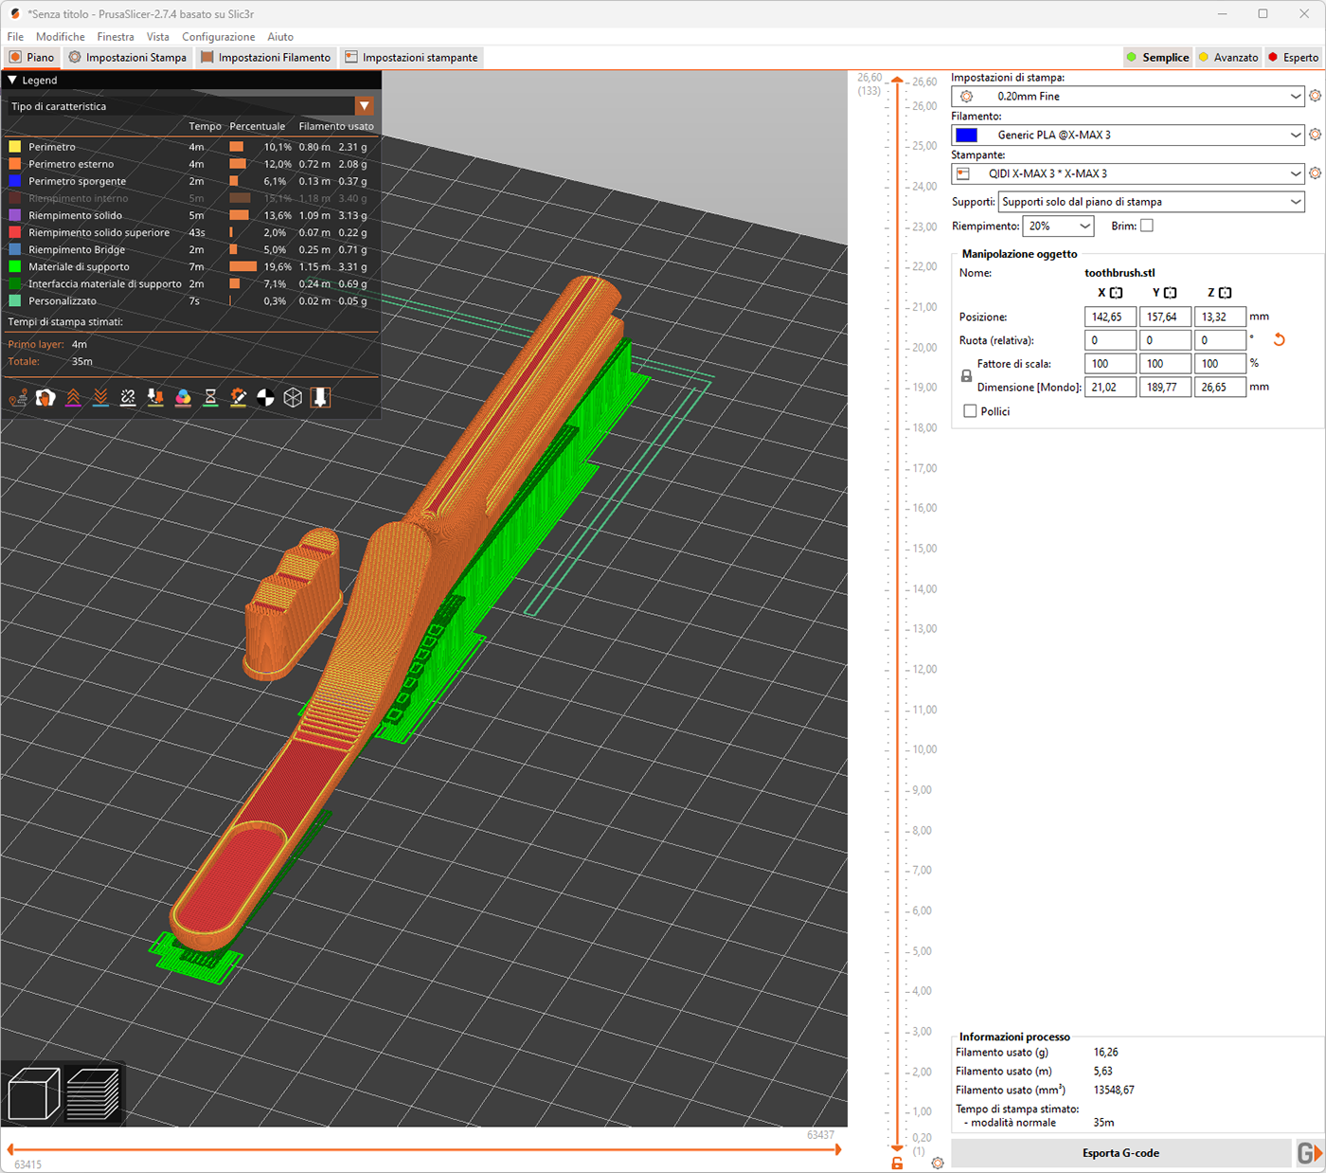Click the blue filament color swatch

click(966, 135)
